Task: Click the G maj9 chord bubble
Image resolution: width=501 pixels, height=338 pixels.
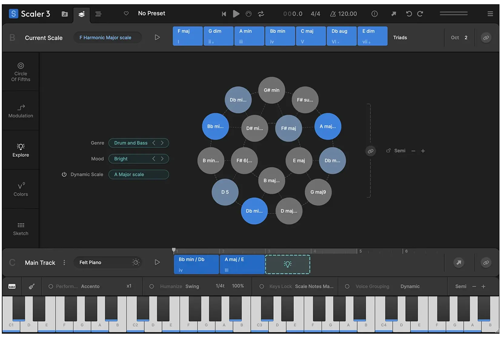Action: coord(318,192)
